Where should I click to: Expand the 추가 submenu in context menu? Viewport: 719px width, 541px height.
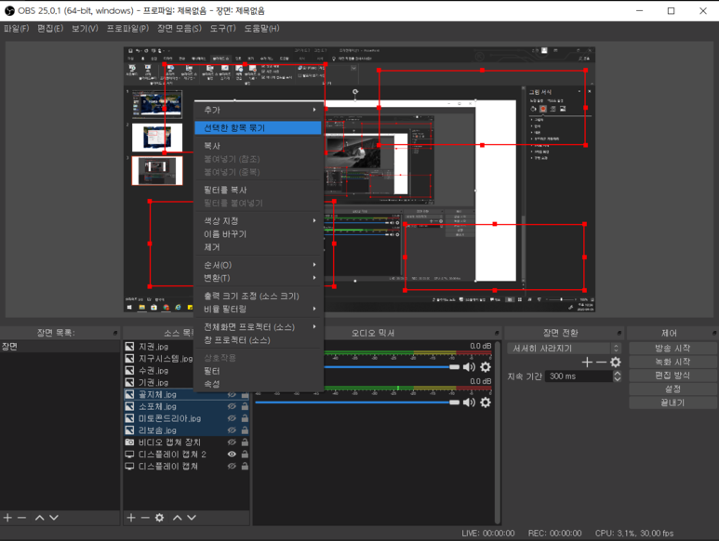pos(260,110)
